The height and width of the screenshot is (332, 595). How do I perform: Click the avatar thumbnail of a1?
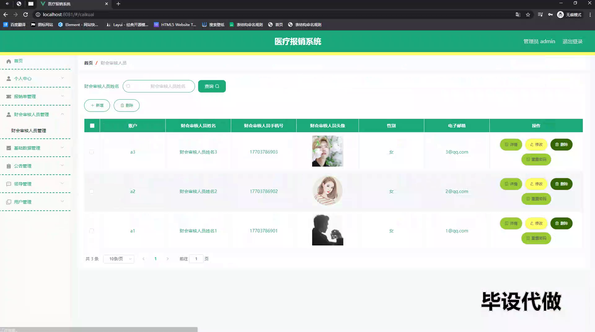pos(328,230)
